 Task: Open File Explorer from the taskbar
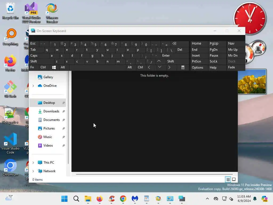pyautogui.click(x=88, y=199)
